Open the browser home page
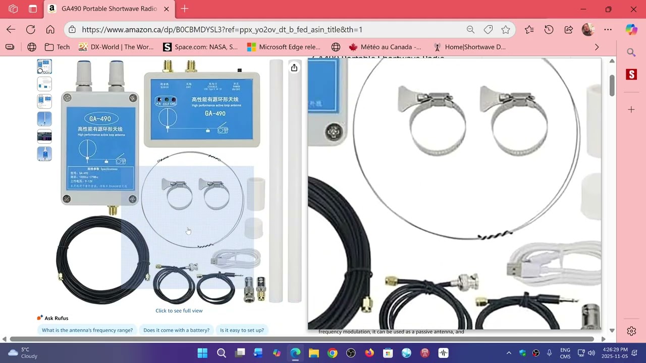Screen dimensions: 646x363 [x=50, y=30]
